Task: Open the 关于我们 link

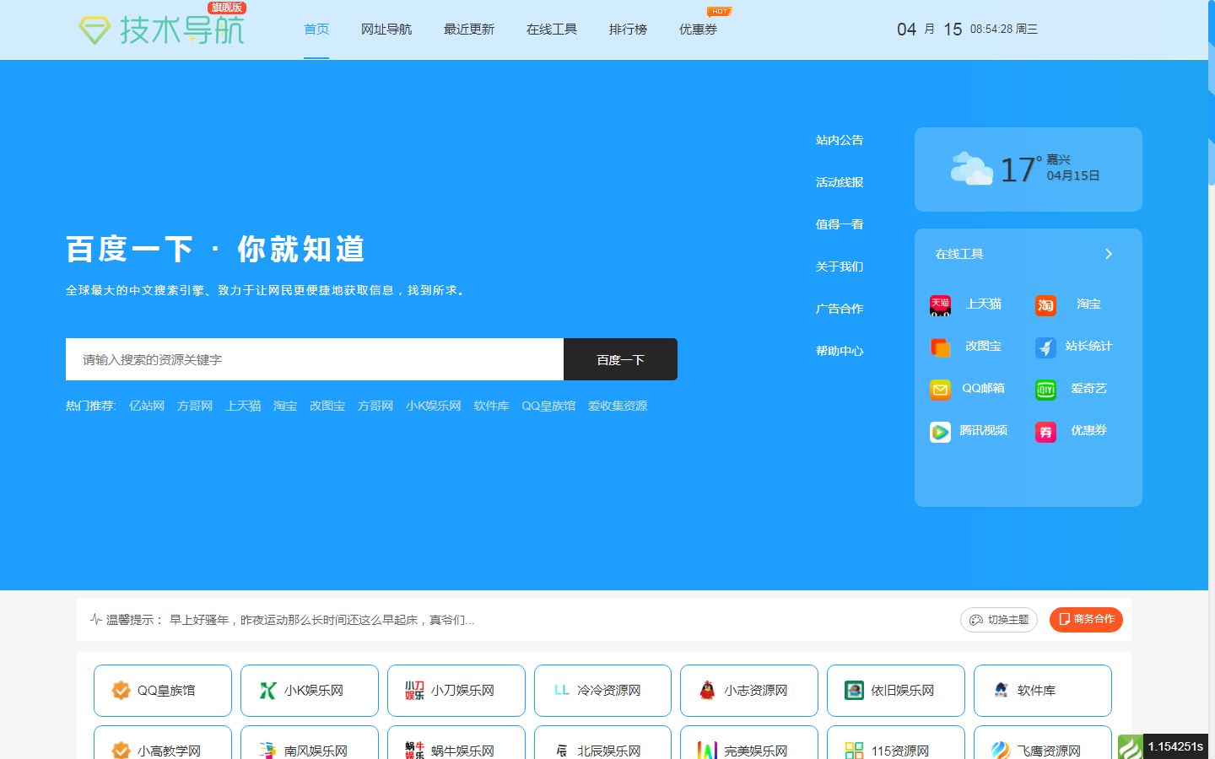Action: [x=840, y=266]
